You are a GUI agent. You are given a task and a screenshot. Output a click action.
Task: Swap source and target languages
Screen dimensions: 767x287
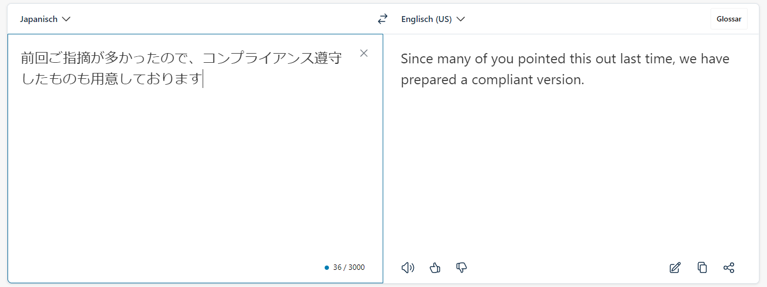pos(382,19)
